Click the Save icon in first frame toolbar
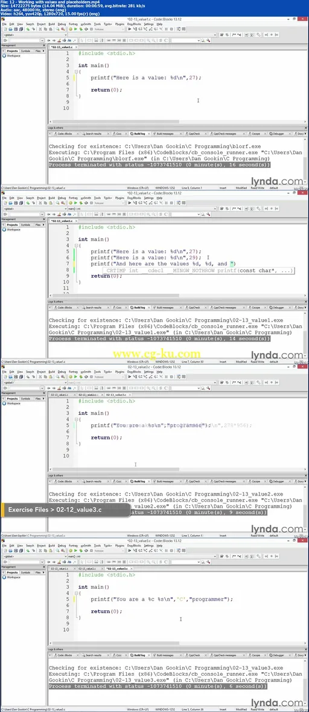309x712 pixels. point(14,29)
